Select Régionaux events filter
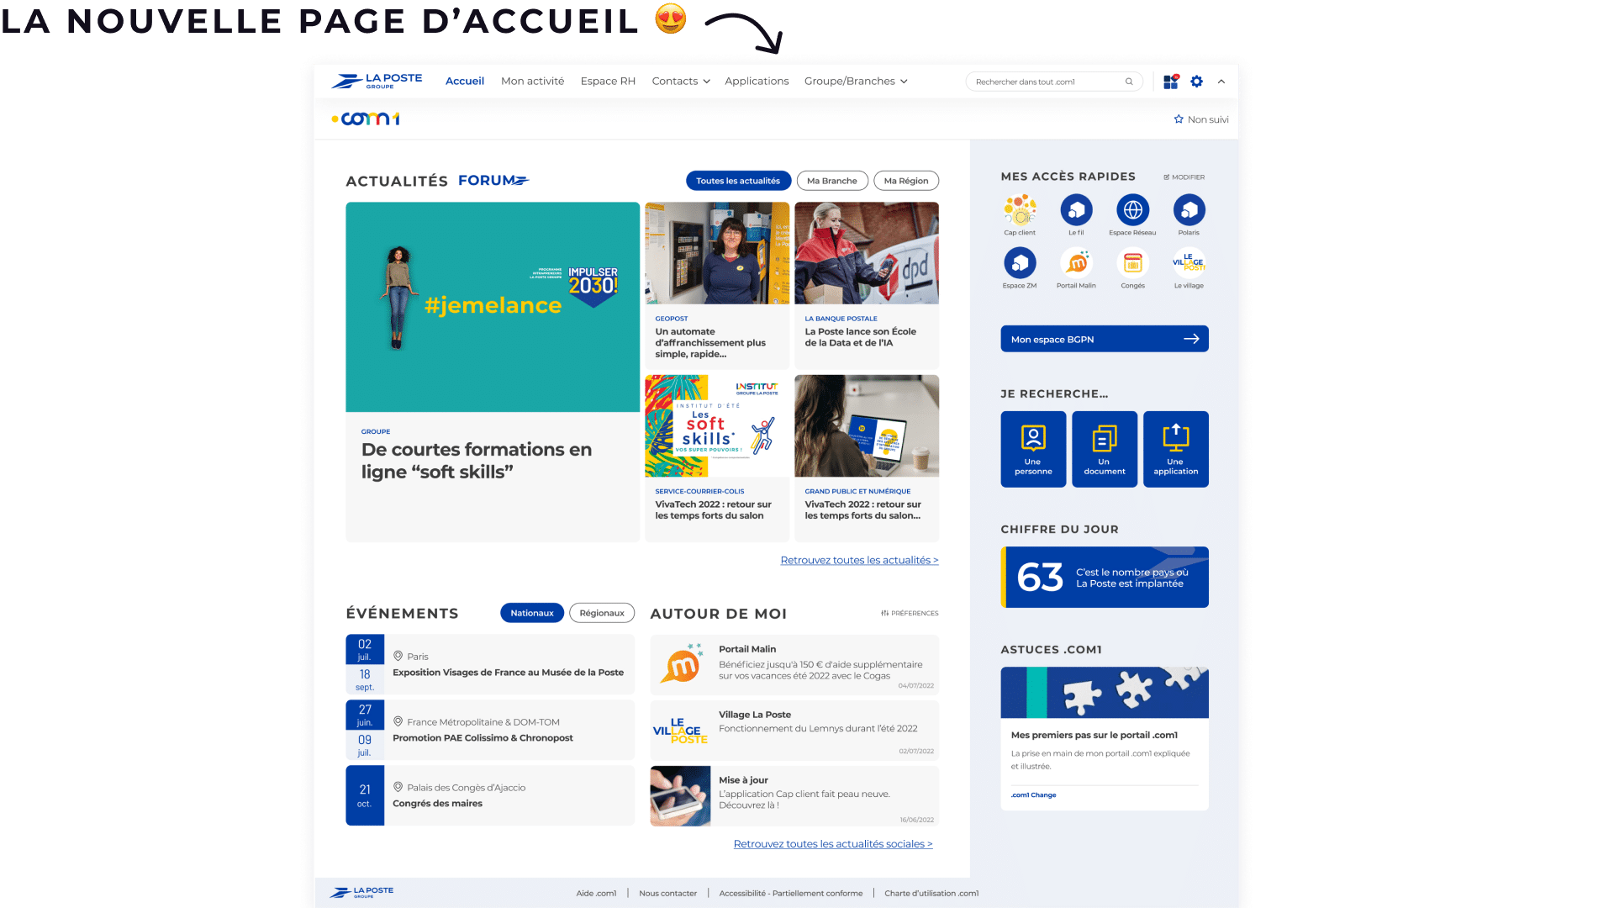The width and height of the screenshot is (1614, 908). pyautogui.click(x=602, y=613)
